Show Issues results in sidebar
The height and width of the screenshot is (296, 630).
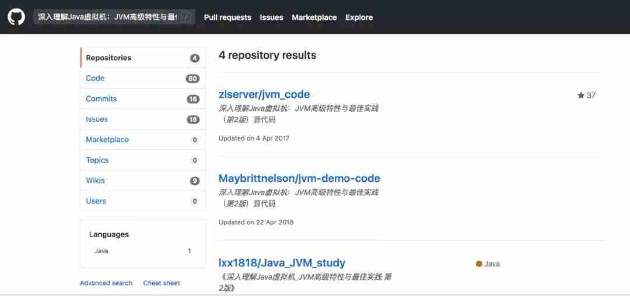pos(143,119)
